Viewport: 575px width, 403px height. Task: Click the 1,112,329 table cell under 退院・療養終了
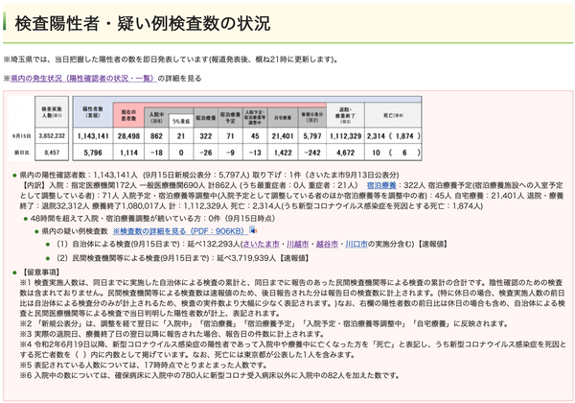tap(345, 136)
